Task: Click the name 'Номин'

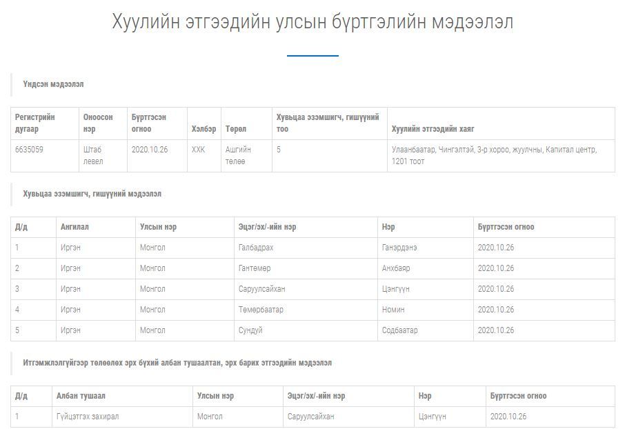Action: [393, 310]
